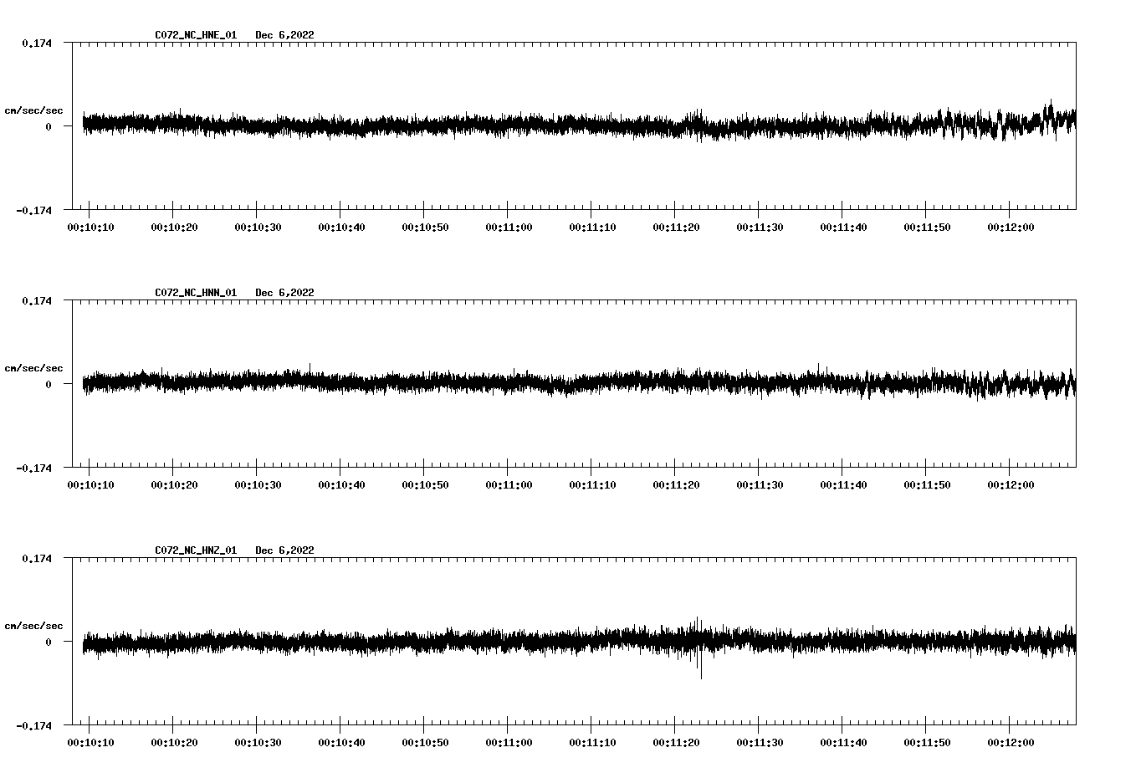Click the cm/sec/sec unit label on top plot

pos(35,110)
